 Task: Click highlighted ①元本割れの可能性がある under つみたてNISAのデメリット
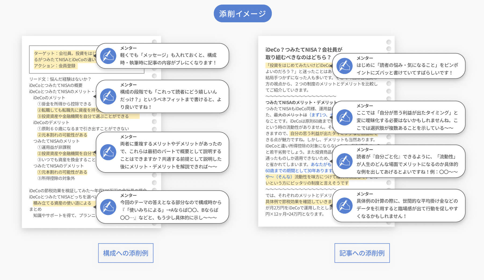[x=62, y=172]
